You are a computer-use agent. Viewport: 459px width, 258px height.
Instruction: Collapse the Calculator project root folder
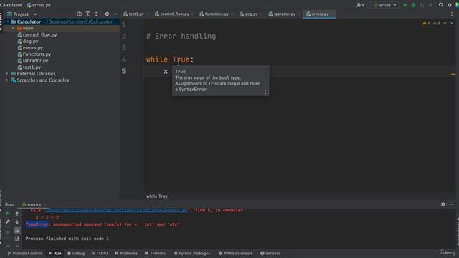pos(7,21)
